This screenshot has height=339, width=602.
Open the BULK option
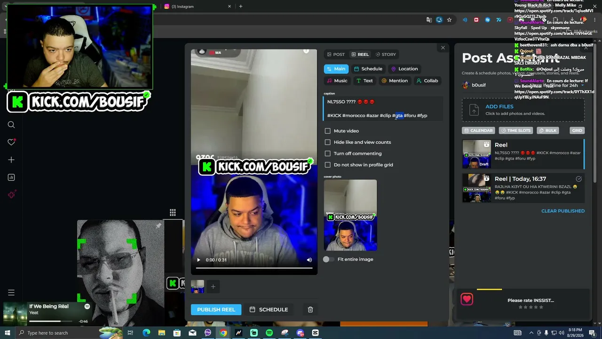(x=547, y=130)
